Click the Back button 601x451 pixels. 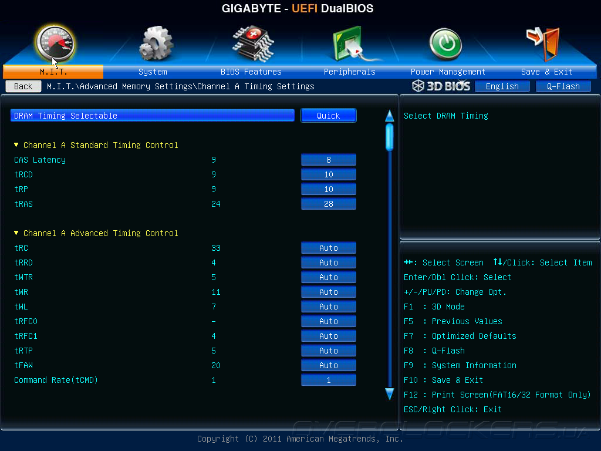(23, 86)
